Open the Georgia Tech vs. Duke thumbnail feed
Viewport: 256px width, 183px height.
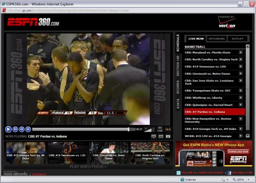(x=25, y=153)
